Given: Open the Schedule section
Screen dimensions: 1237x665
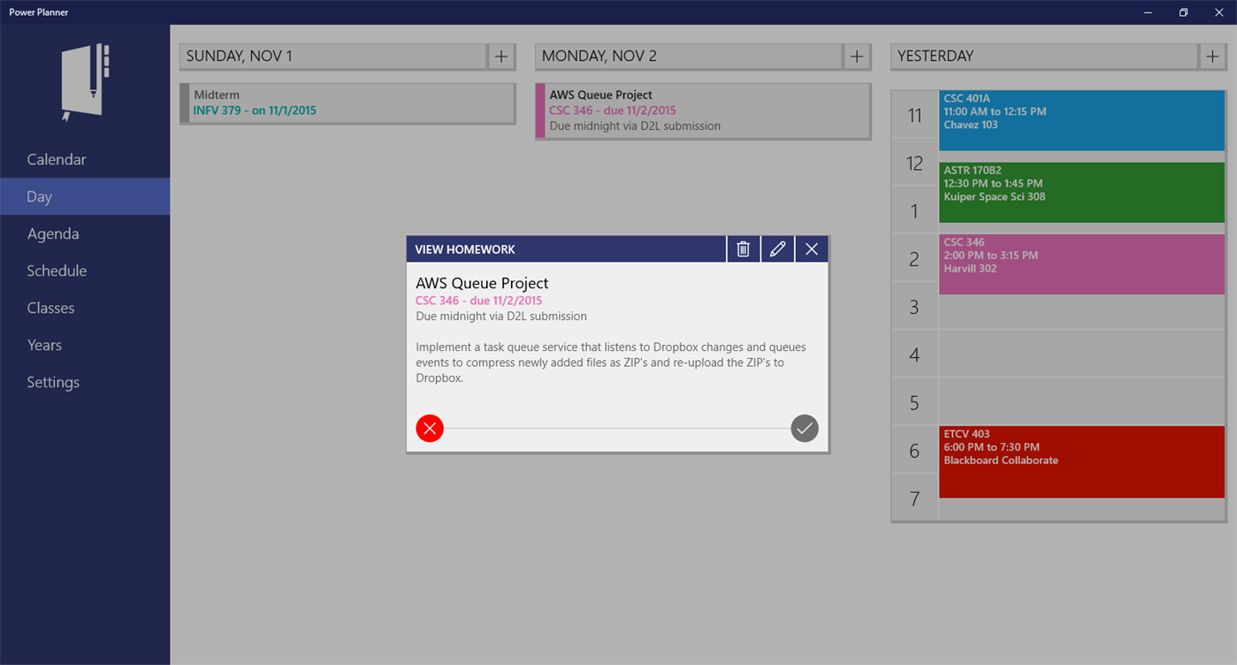Looking at the screenshot, I should coord(57,270).
